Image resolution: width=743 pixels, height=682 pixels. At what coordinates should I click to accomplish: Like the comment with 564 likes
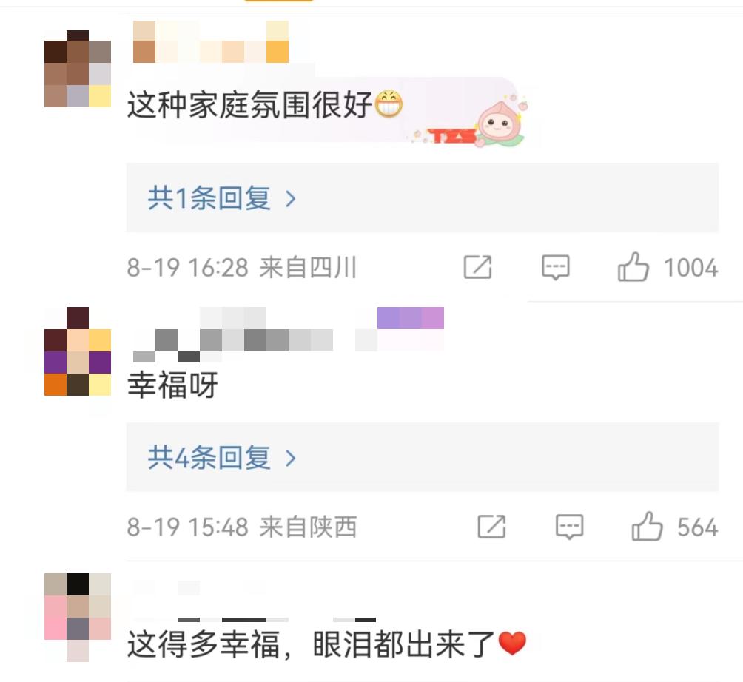pyautogui.click(x=647, y=526)
